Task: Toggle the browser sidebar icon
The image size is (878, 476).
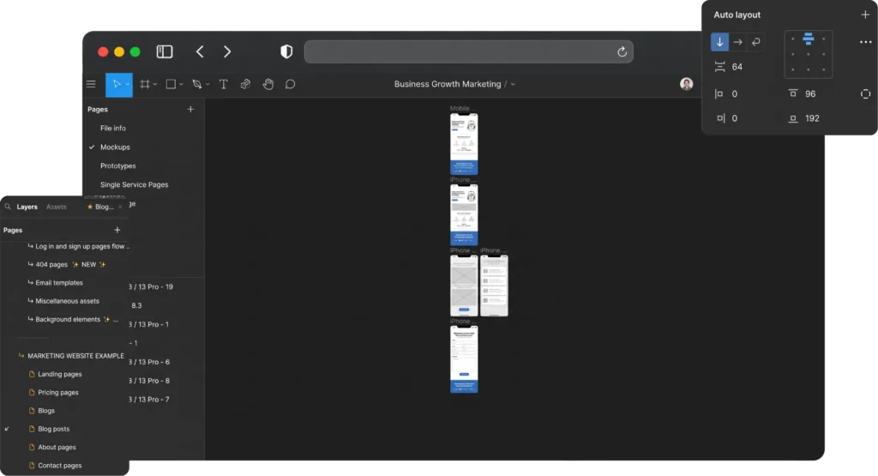Action: [x=165, y=51]
